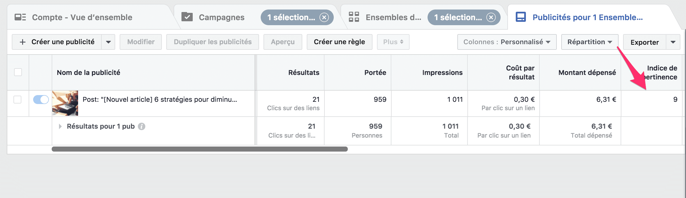Open the Colonnes : Personnalisé dropdown
This screenshot has width=686, height=198.
pos(507,42)
